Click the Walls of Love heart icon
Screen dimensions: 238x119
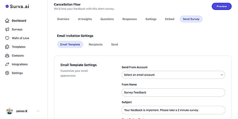(x=7, y=38)
